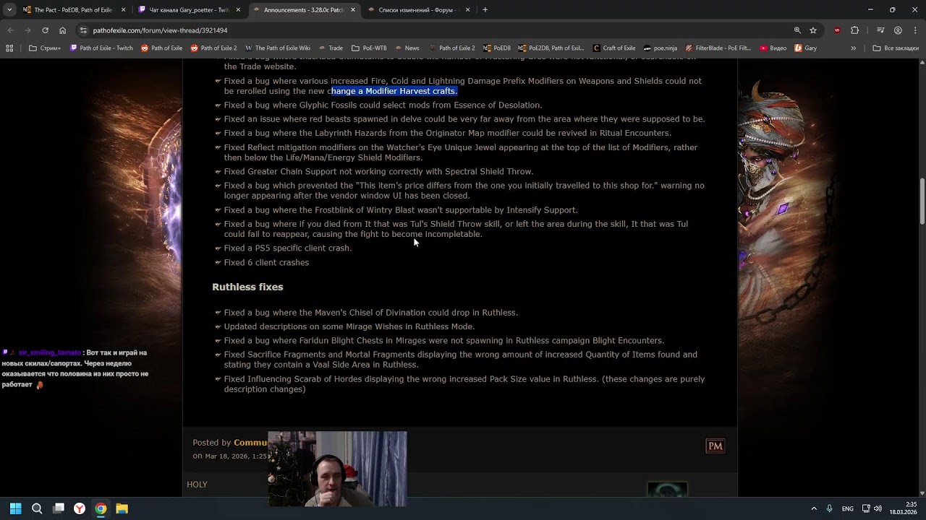Open the media control icon in toolbar

(880, 30)
